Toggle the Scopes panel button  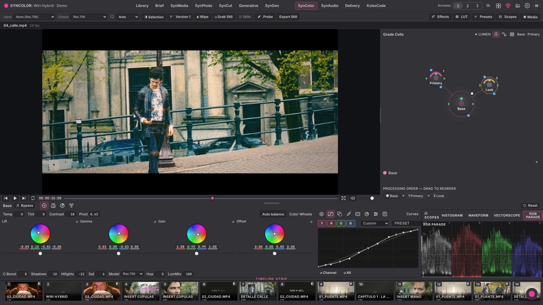pos(507,17)
